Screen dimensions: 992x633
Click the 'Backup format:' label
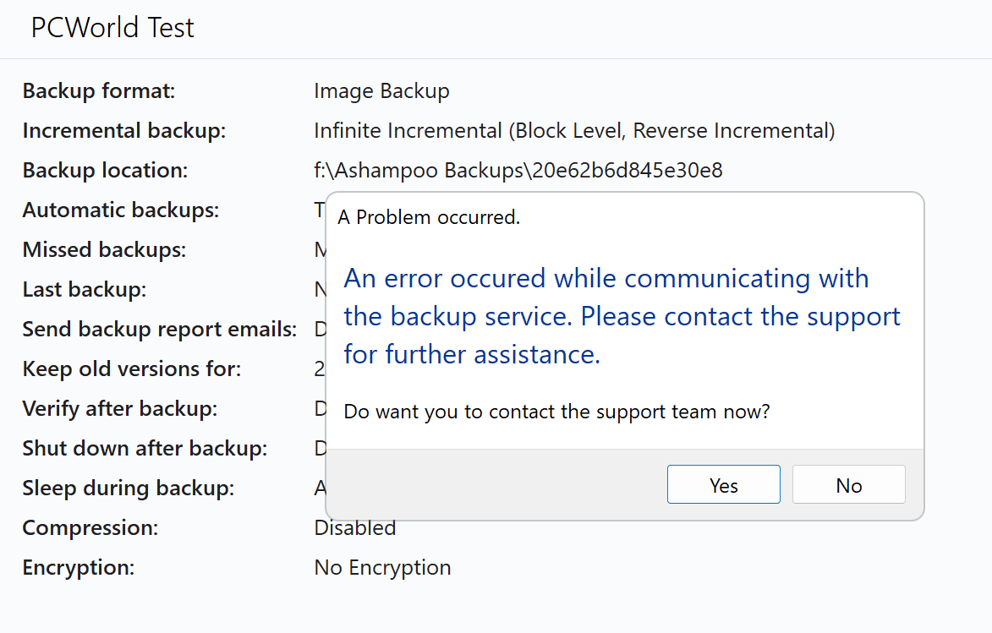pyautogui.click(x=99, y=90)
